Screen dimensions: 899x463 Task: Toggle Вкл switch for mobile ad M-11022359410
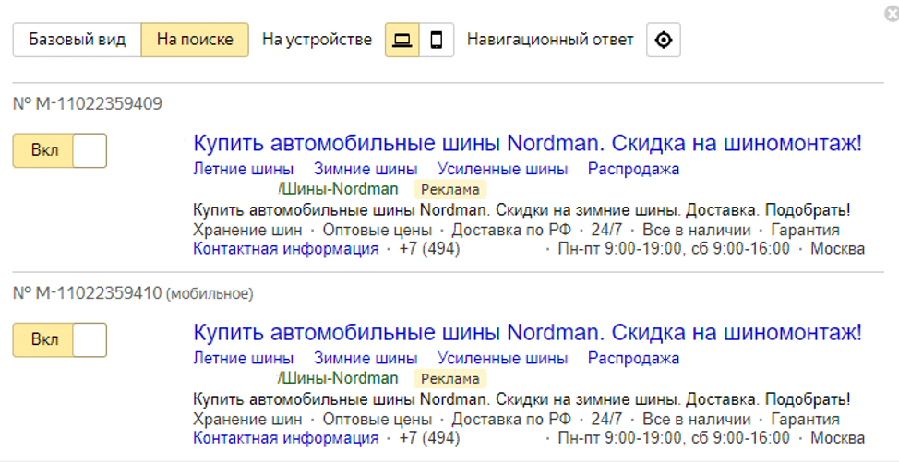pyautogui.click(x=60, y=339)
